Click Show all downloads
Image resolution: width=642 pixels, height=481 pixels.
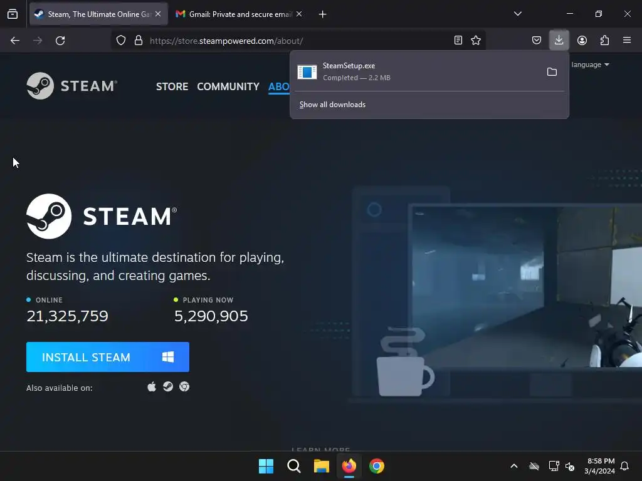point(332,105)
